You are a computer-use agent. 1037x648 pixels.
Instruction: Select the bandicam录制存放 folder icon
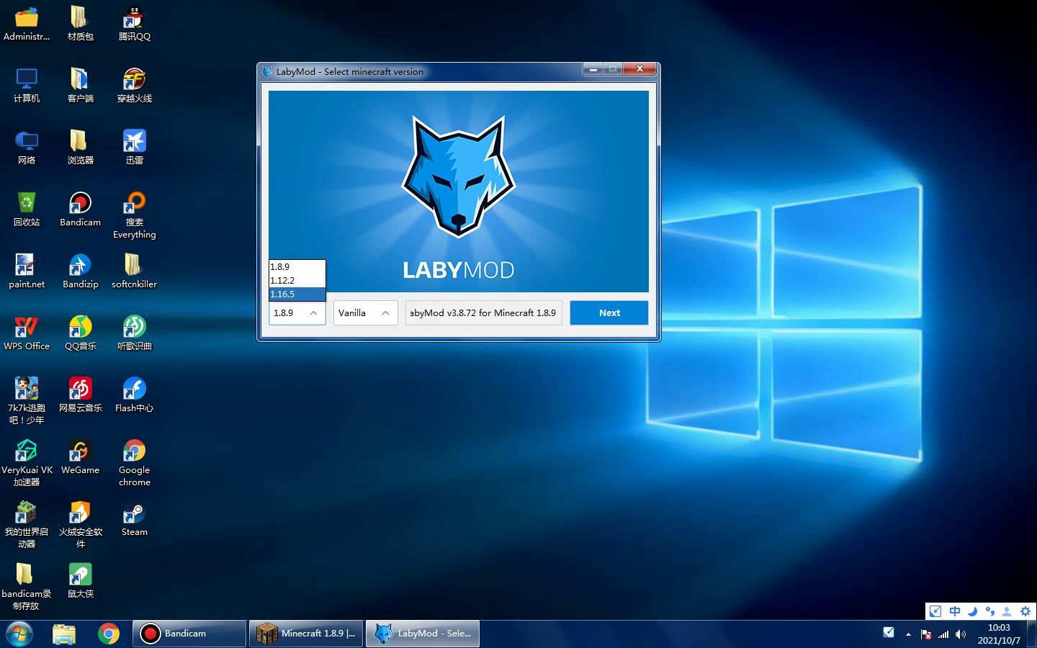point(27,587)
